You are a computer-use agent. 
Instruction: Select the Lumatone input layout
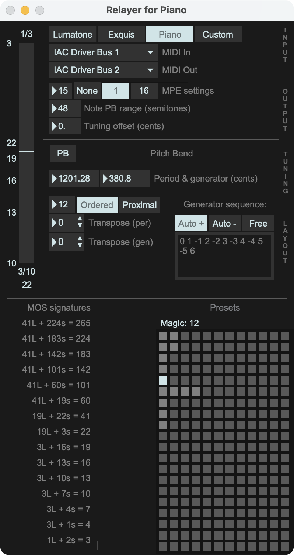click(73, 35)
